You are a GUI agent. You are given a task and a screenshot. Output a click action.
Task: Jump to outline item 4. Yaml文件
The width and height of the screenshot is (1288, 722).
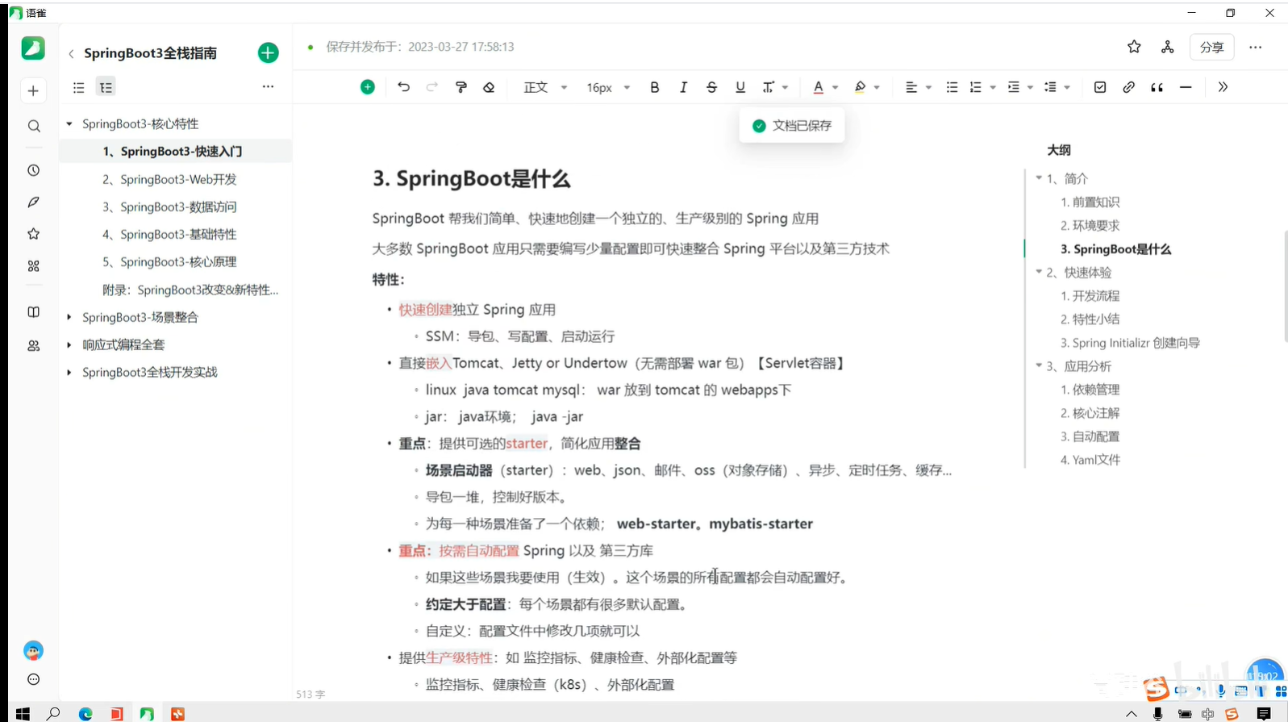pyautogui.click(x=1090, y=460)
